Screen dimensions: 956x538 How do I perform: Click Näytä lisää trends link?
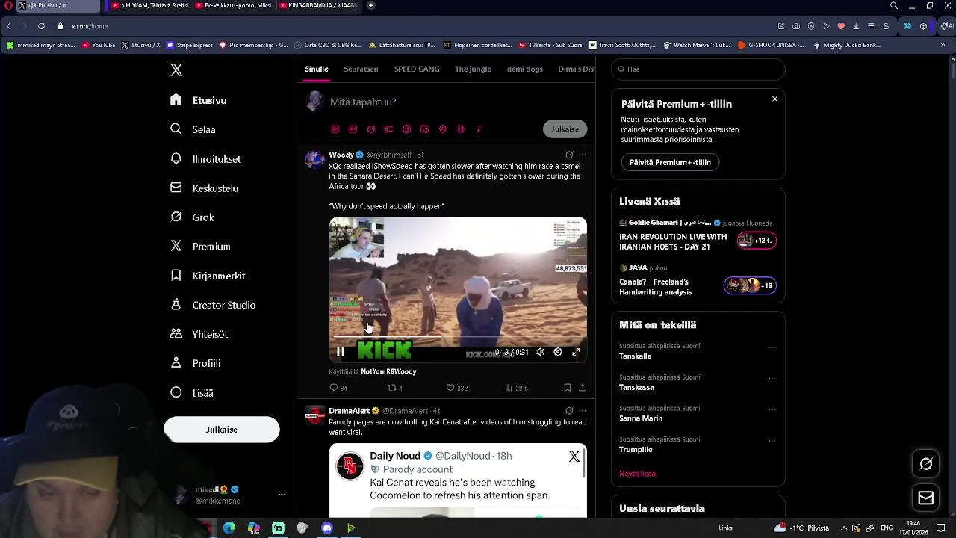click(x=638, y=474)
